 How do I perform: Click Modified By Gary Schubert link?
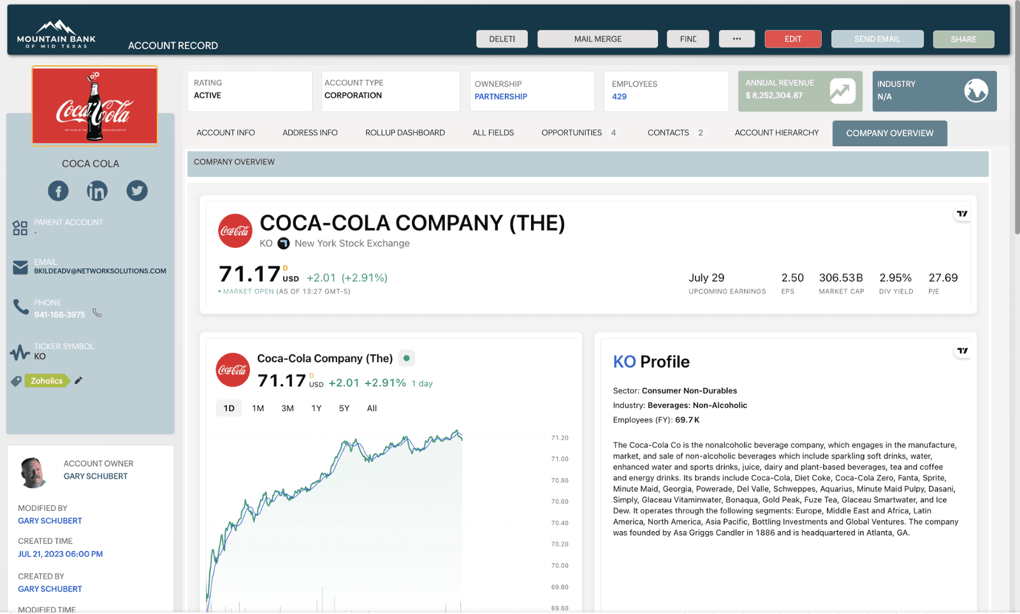50,521
